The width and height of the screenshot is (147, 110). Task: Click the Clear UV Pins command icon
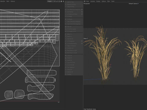66,7
